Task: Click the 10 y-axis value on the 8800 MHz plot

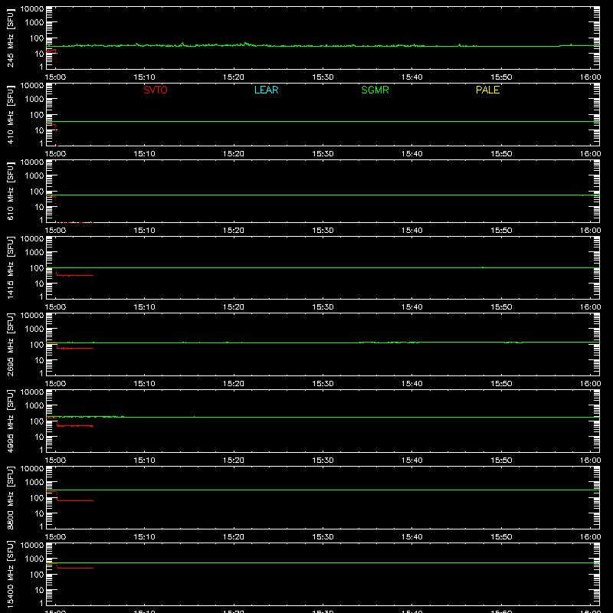Action: 39,513
